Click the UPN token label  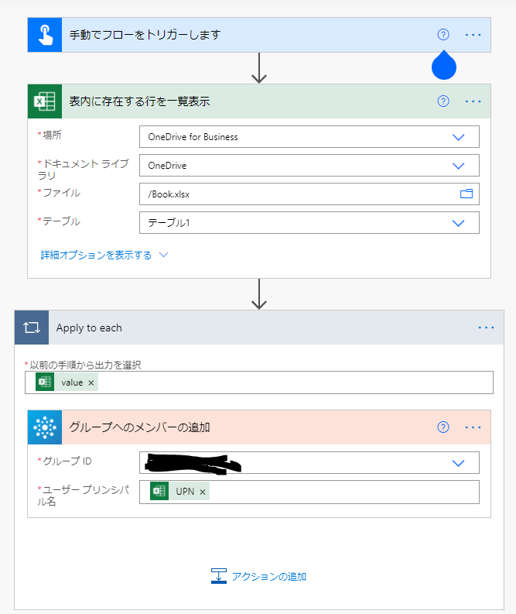click(x=185, y=492)
